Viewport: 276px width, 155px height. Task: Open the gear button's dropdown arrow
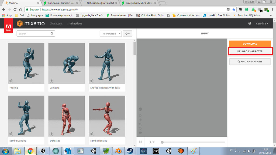coord(129,33)
